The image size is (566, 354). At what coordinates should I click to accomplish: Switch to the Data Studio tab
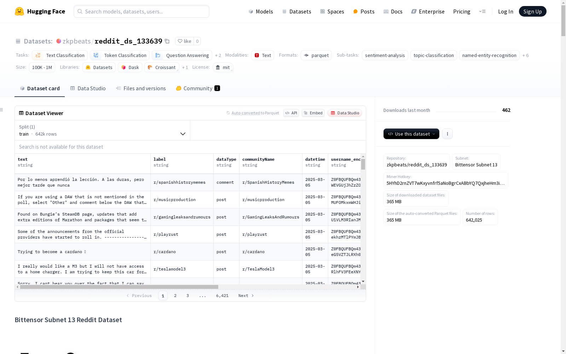coord(88,88)
